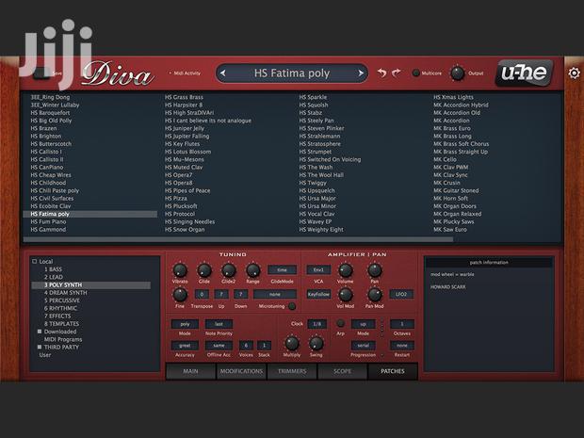The image size is (584, 438).
Task: Click the Voices count field
Action: [x=246, y=346]
